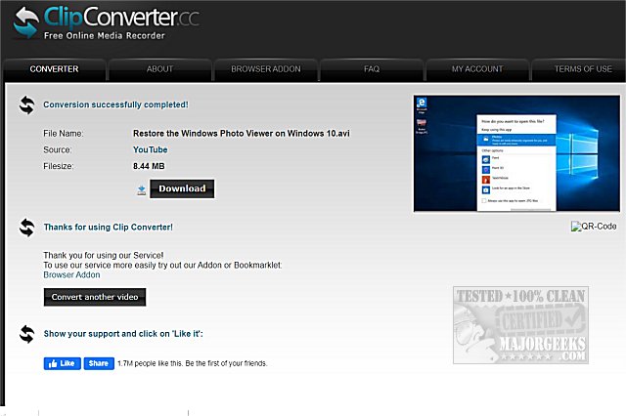Click the sync icon beside Show your support
This screenshot has width=626, height=416.
26,334
